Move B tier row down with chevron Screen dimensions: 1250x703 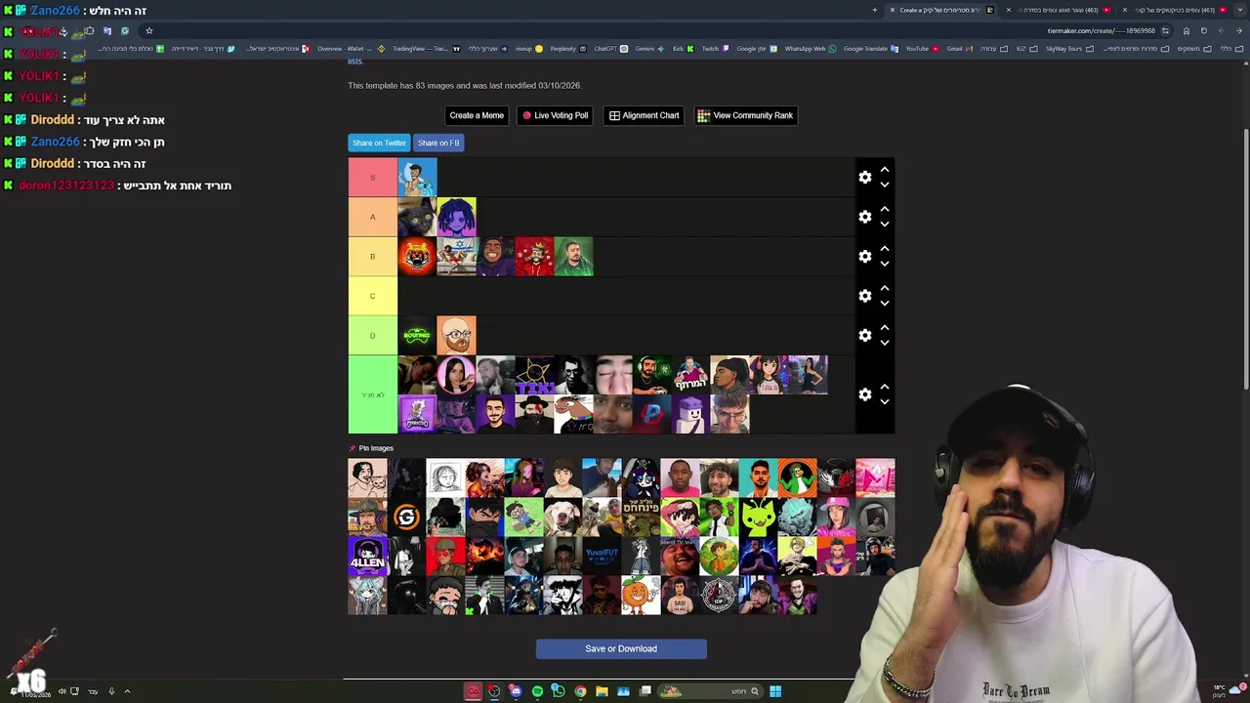(x=884, y=264)
